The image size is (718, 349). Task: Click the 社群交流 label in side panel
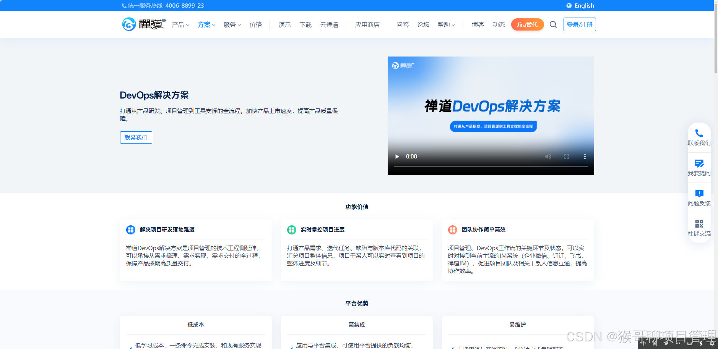(699, 234)
